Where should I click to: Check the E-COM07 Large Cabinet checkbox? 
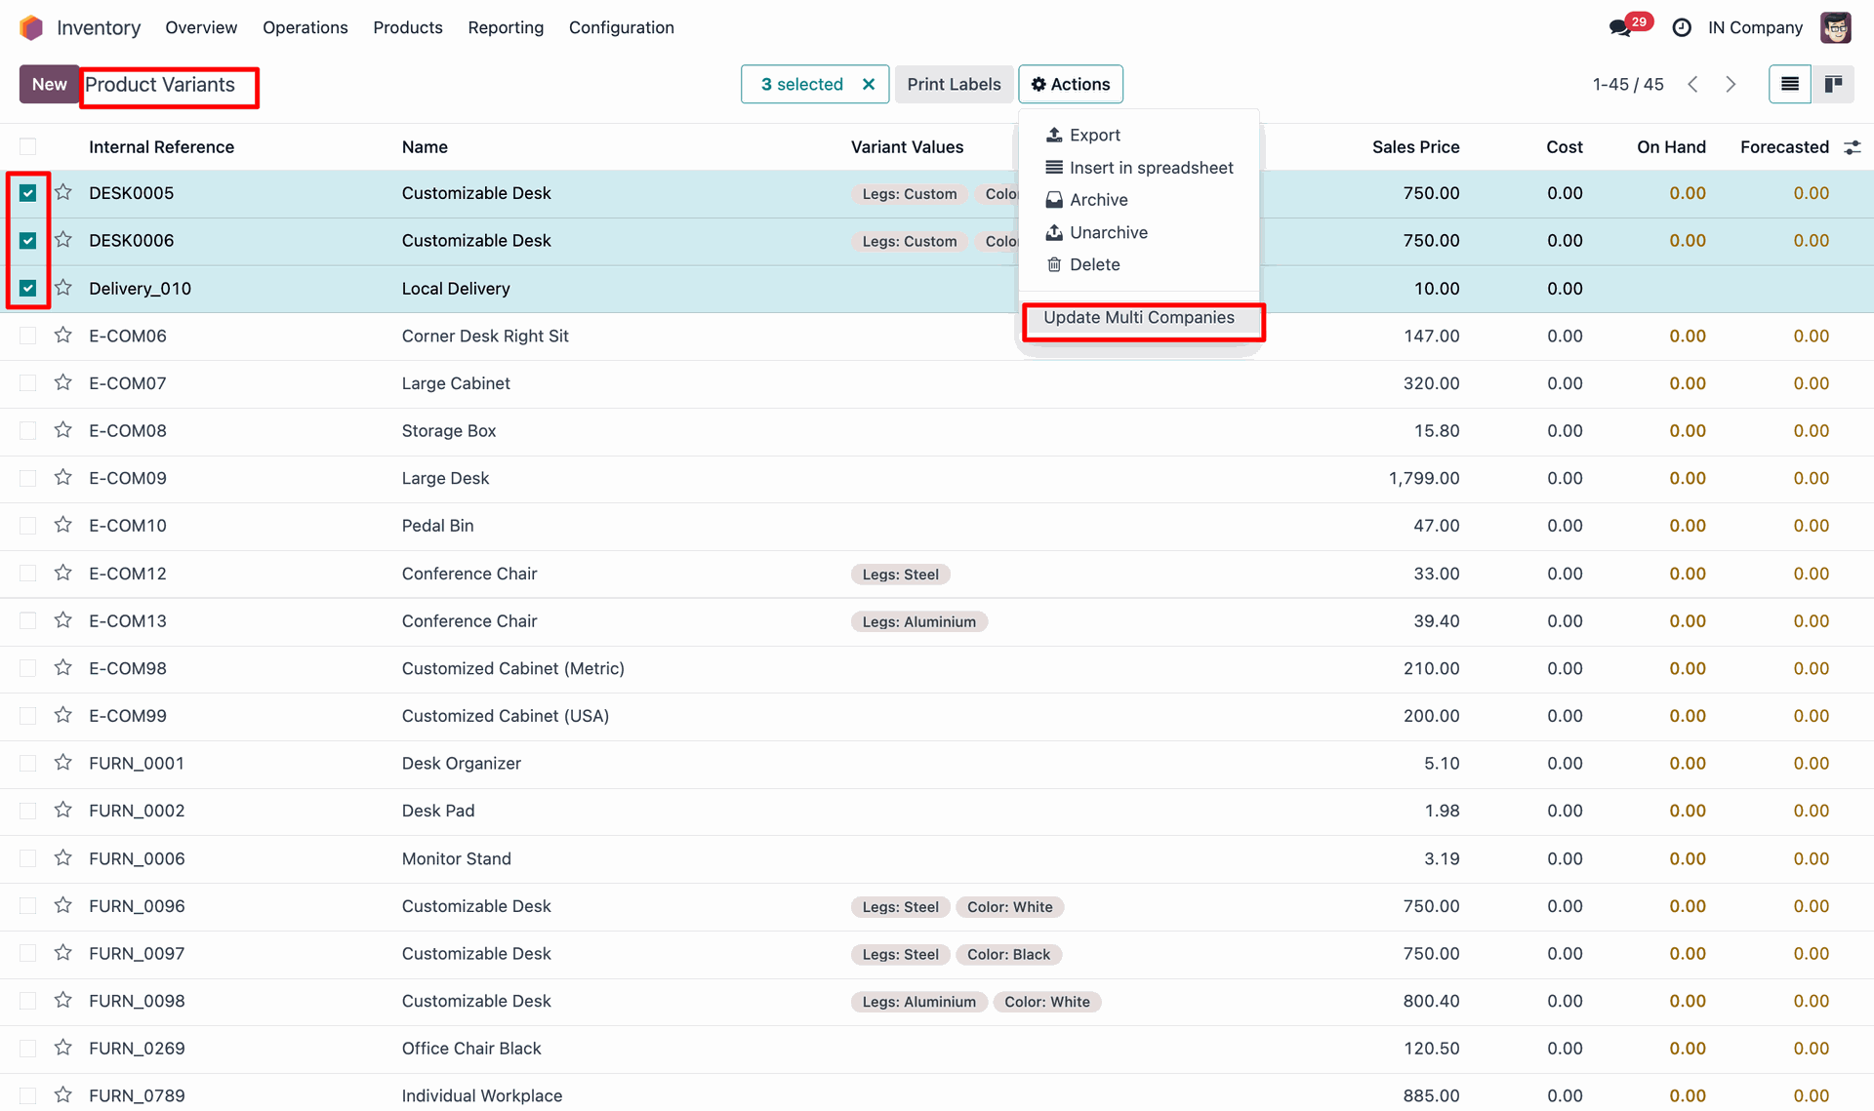[28, 383]
